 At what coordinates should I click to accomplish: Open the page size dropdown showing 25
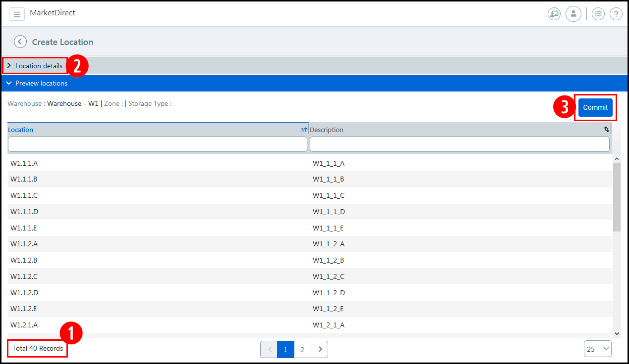point(597,349)
